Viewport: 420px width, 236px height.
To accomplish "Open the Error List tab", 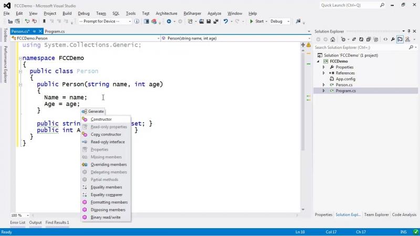I will click(x=18, y=222).
